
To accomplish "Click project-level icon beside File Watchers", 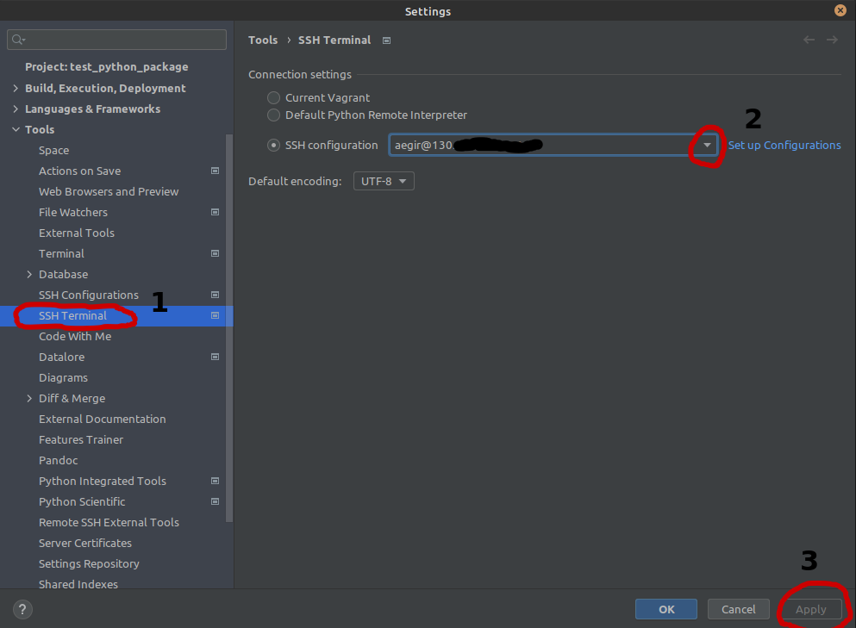I will (215, 212).
